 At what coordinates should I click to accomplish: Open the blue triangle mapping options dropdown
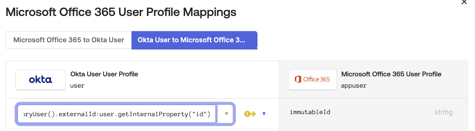click(x=264, y=114)
